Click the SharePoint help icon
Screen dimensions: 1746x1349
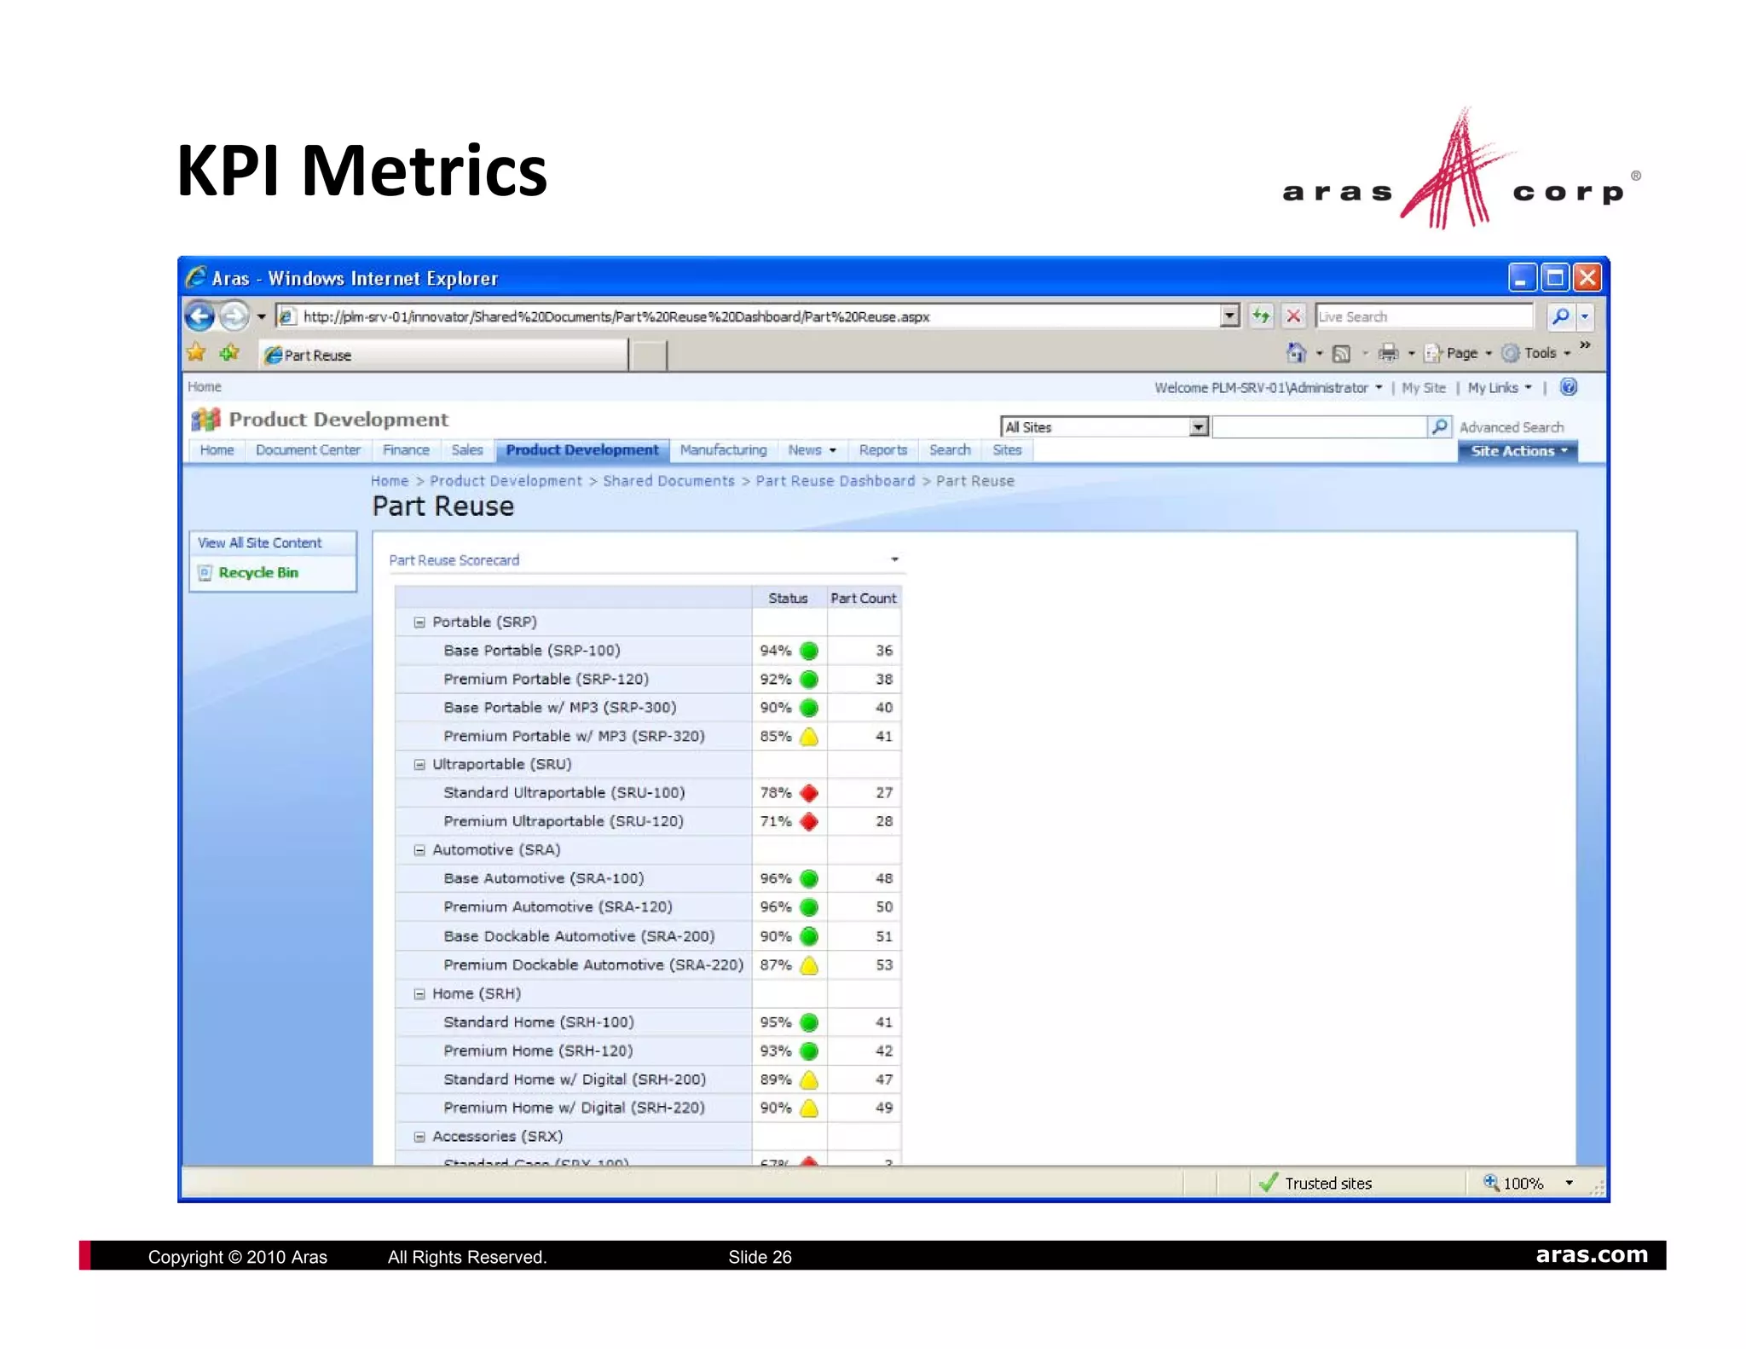click(x=1569, y=387)
